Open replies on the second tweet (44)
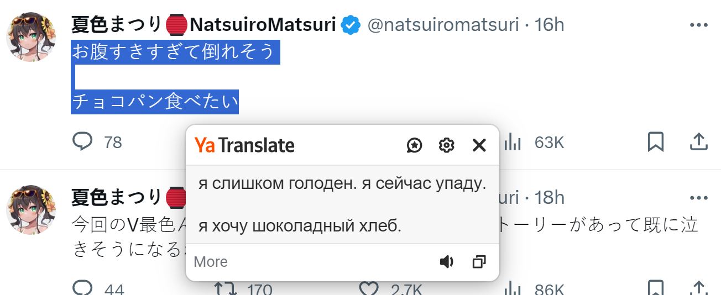This screenshot has height=295, width=721. coord(98,288)
